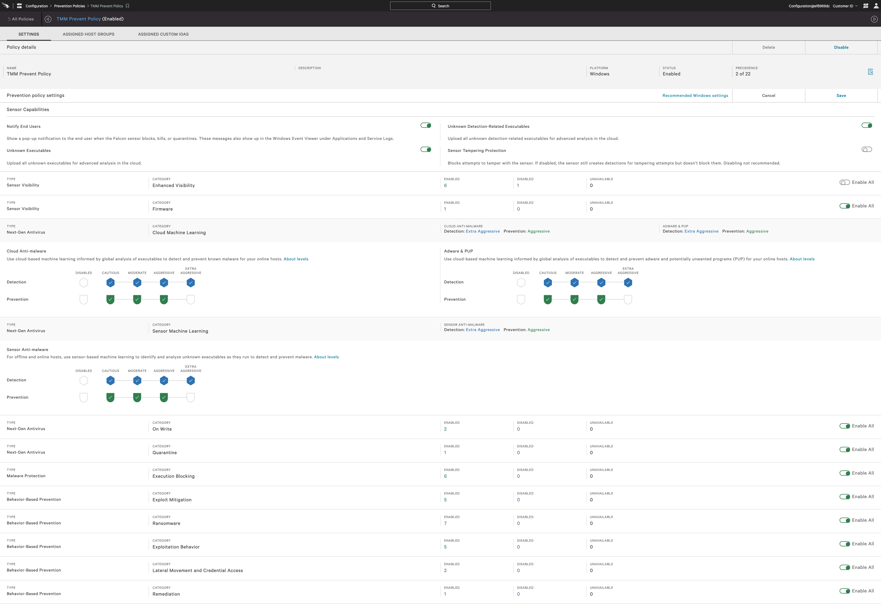Toggle Notify End Users switch

tap(426, 125)
